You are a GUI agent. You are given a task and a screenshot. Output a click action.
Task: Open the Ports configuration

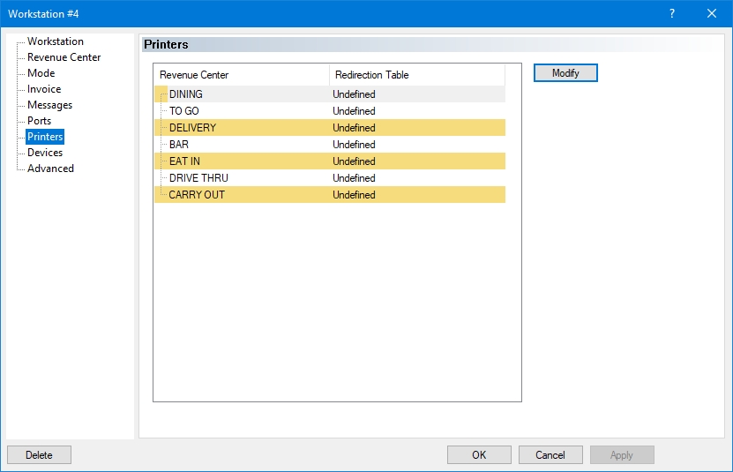tap(39, 121)
